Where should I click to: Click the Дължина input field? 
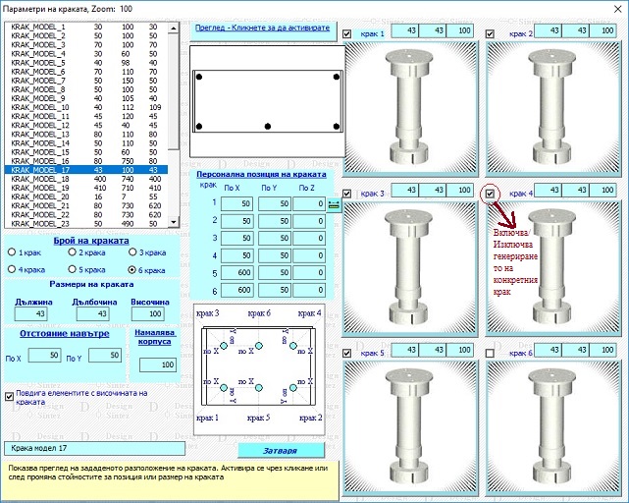click(x=30, y=313)
